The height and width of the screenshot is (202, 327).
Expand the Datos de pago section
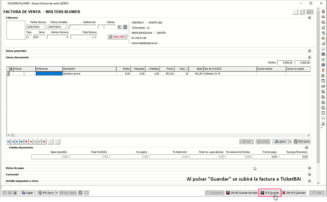pyautogui.click(x=310, y=168)
